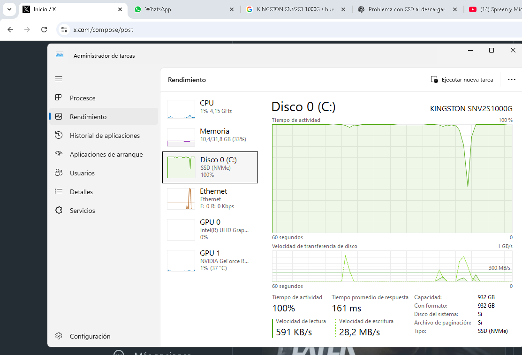Screen dimensions: 522x355
Task: Close the Inicio / X tab
Action: 120,9
